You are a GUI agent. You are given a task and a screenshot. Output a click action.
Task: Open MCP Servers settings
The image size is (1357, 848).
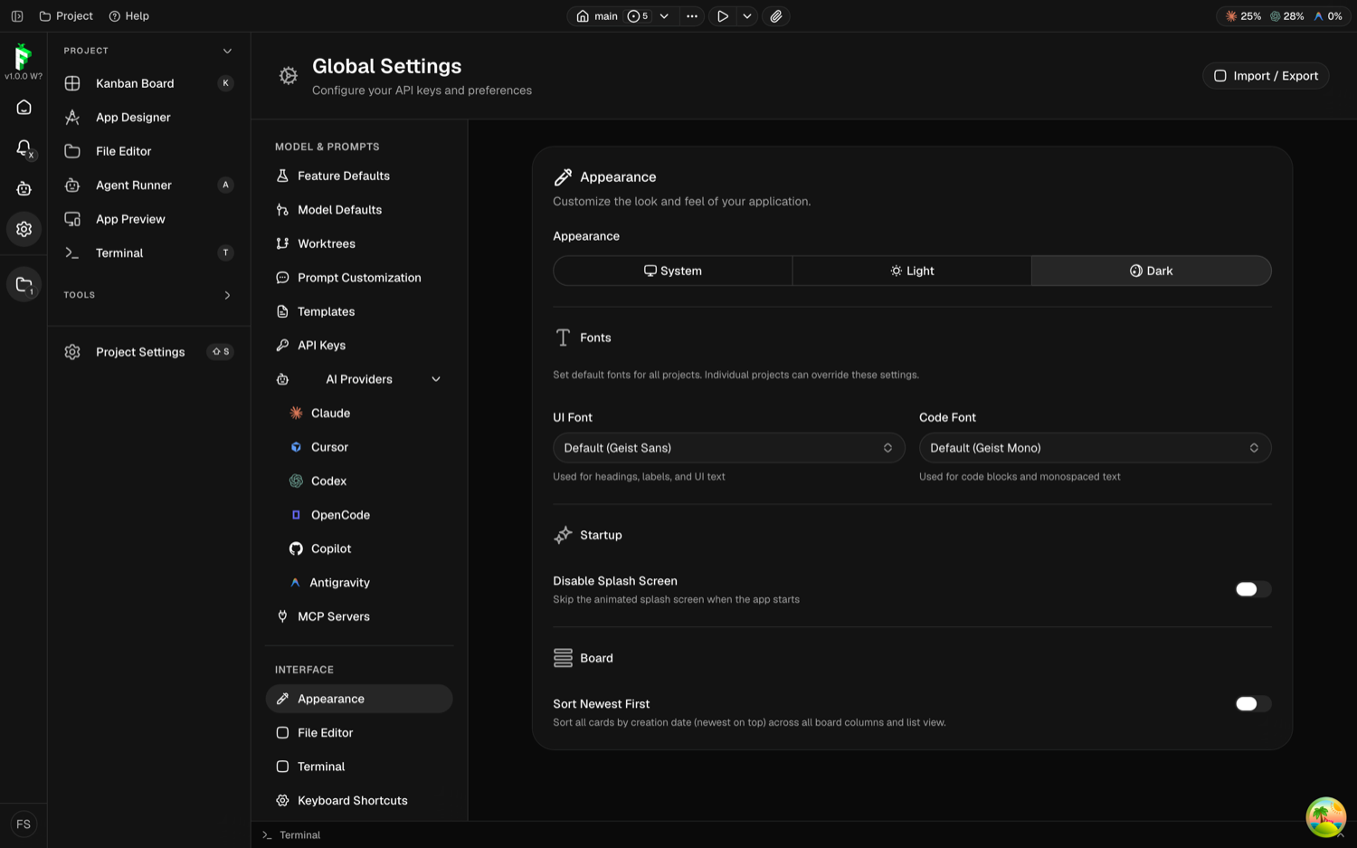(x=359, y=617)
